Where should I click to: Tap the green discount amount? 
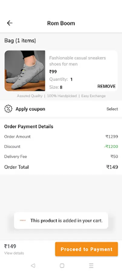coord(111,147)
